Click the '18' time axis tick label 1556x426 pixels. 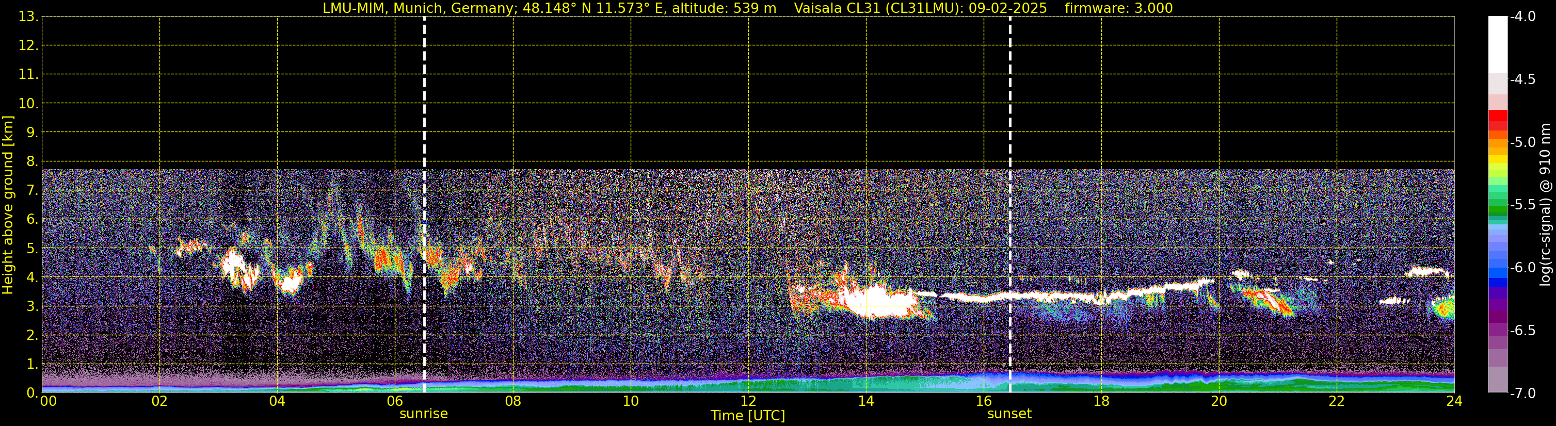point(1101,401)
